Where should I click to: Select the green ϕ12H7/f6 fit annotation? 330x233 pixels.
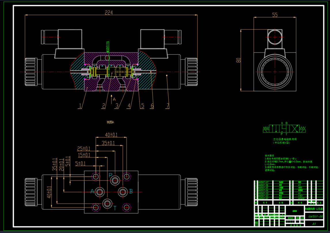(107, 46)
